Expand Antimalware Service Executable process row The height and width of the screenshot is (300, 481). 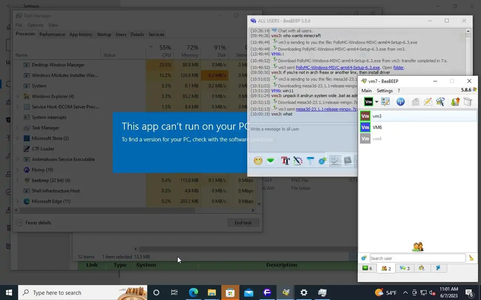point(18,159)
